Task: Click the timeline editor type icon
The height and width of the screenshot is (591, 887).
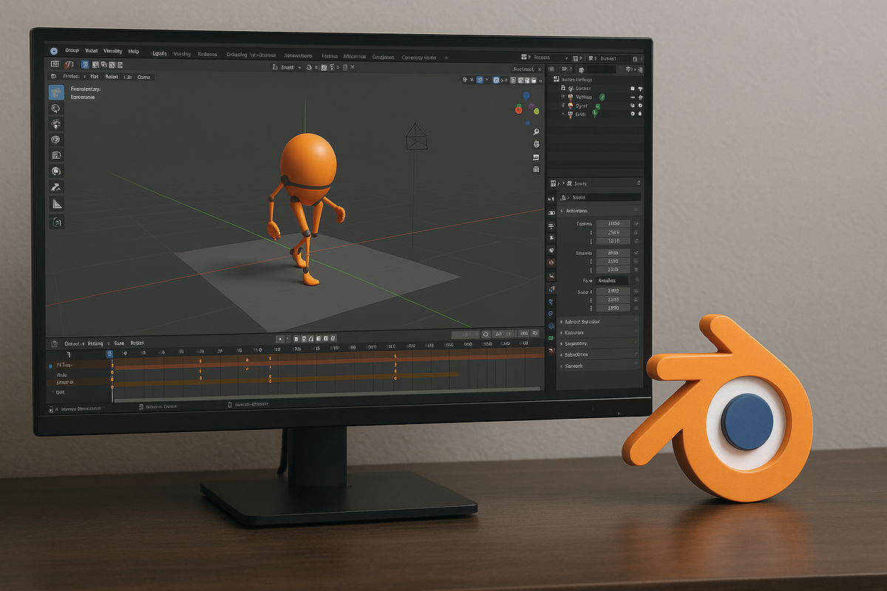Action: tap(54, 344)
